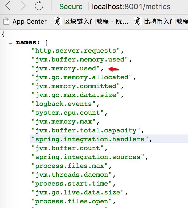Click the 区块链入门教程 bookmark favicon
The image size is (188, 208).
click(x=57, y=21)
